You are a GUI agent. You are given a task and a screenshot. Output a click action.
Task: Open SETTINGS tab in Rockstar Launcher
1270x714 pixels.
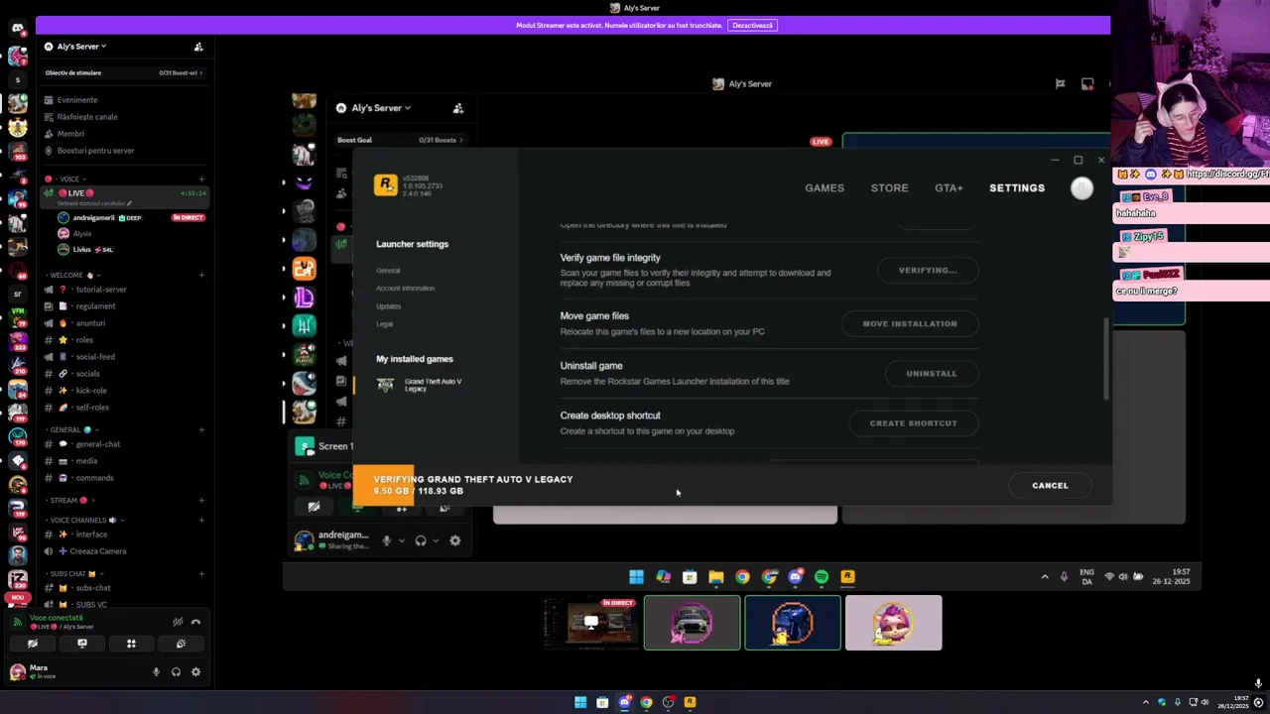[x=1017, y=187]
